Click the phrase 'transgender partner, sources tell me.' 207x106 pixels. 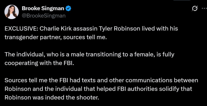tap(56, 37)
